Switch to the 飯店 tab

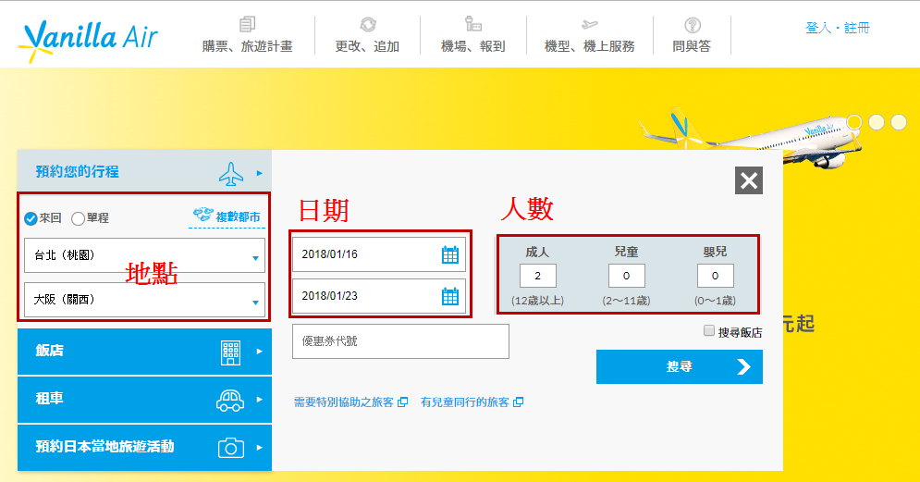coord(144,352)
